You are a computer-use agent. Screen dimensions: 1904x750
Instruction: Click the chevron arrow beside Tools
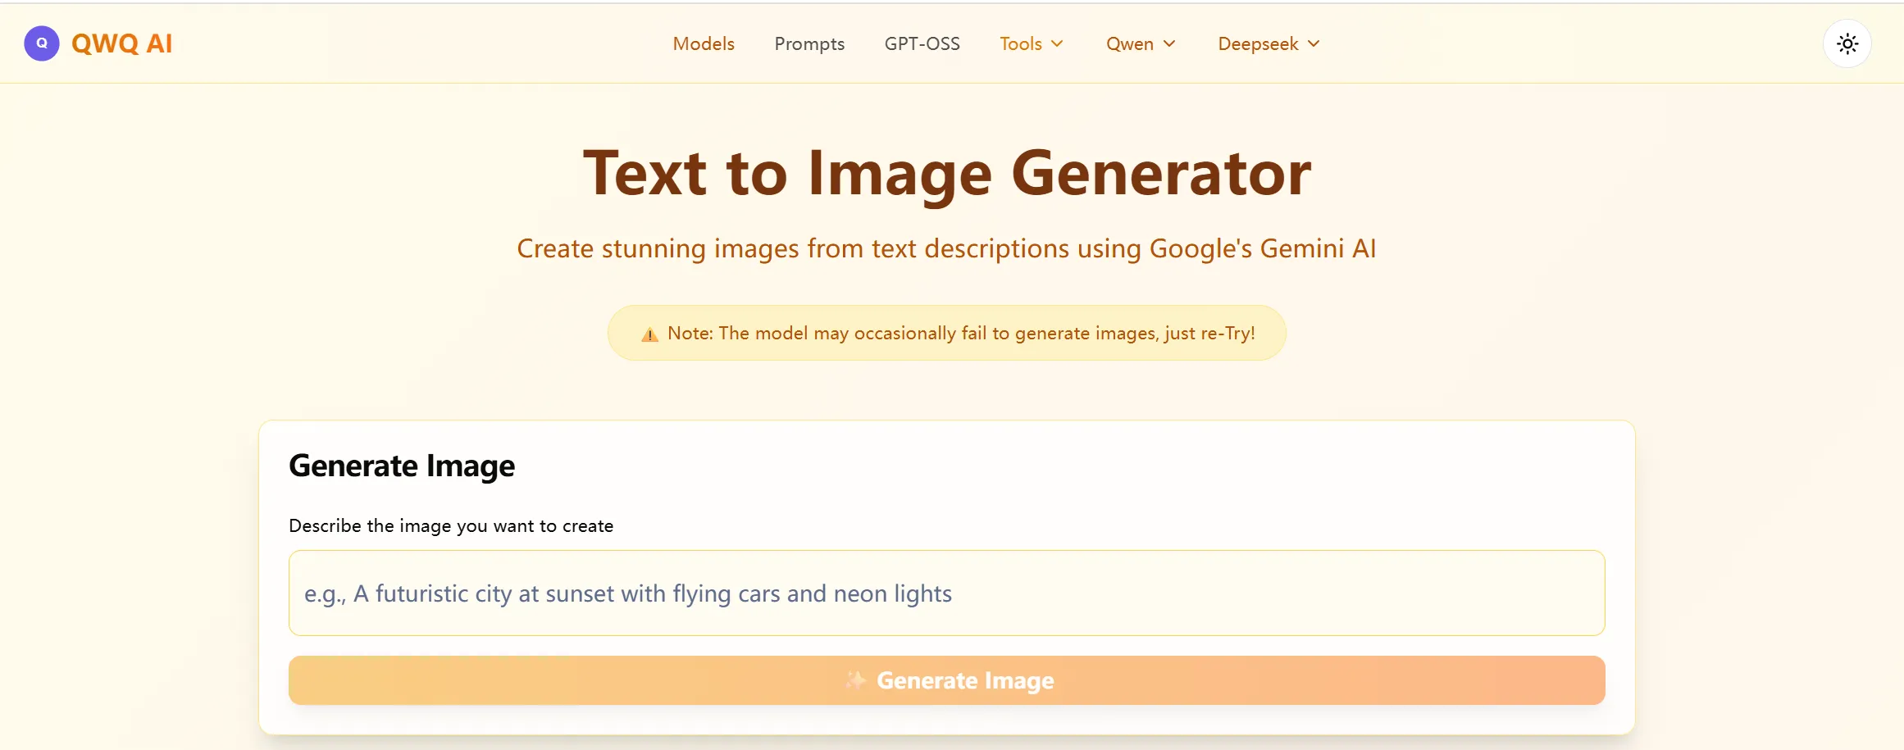tap(1058, 43)
